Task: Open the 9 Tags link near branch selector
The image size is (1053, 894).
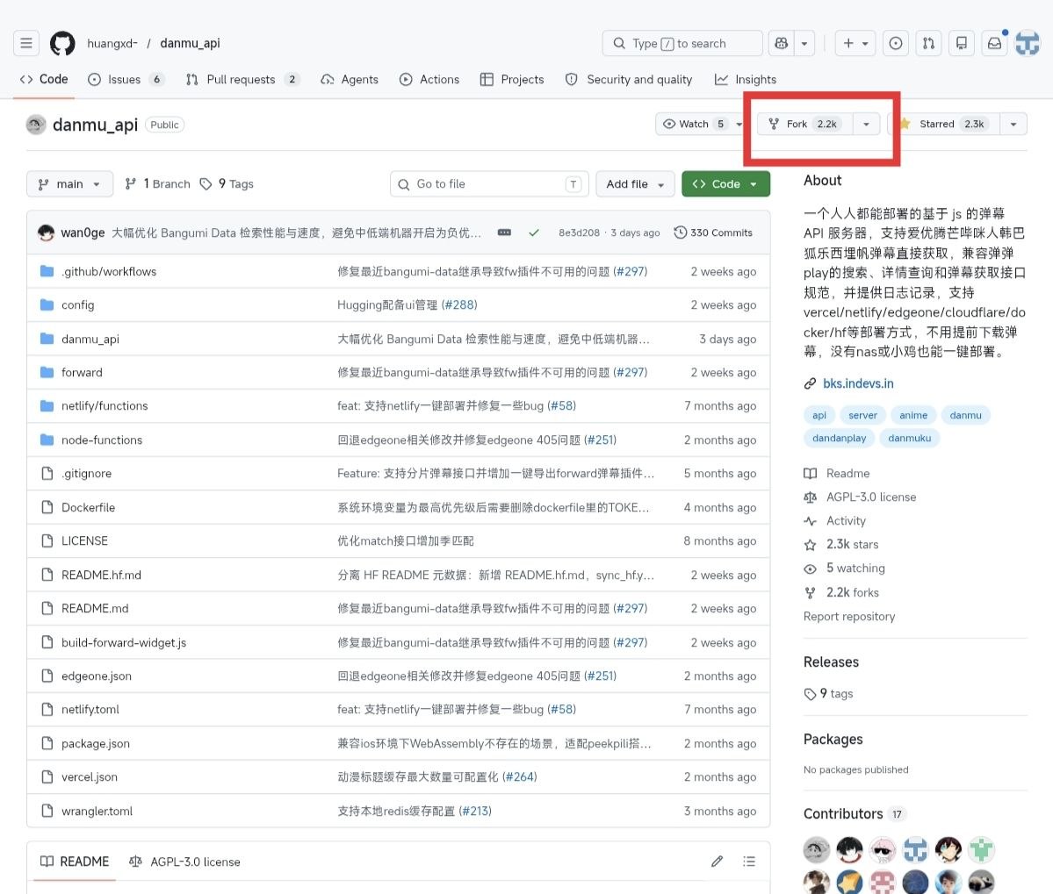Action: [227, 183]
